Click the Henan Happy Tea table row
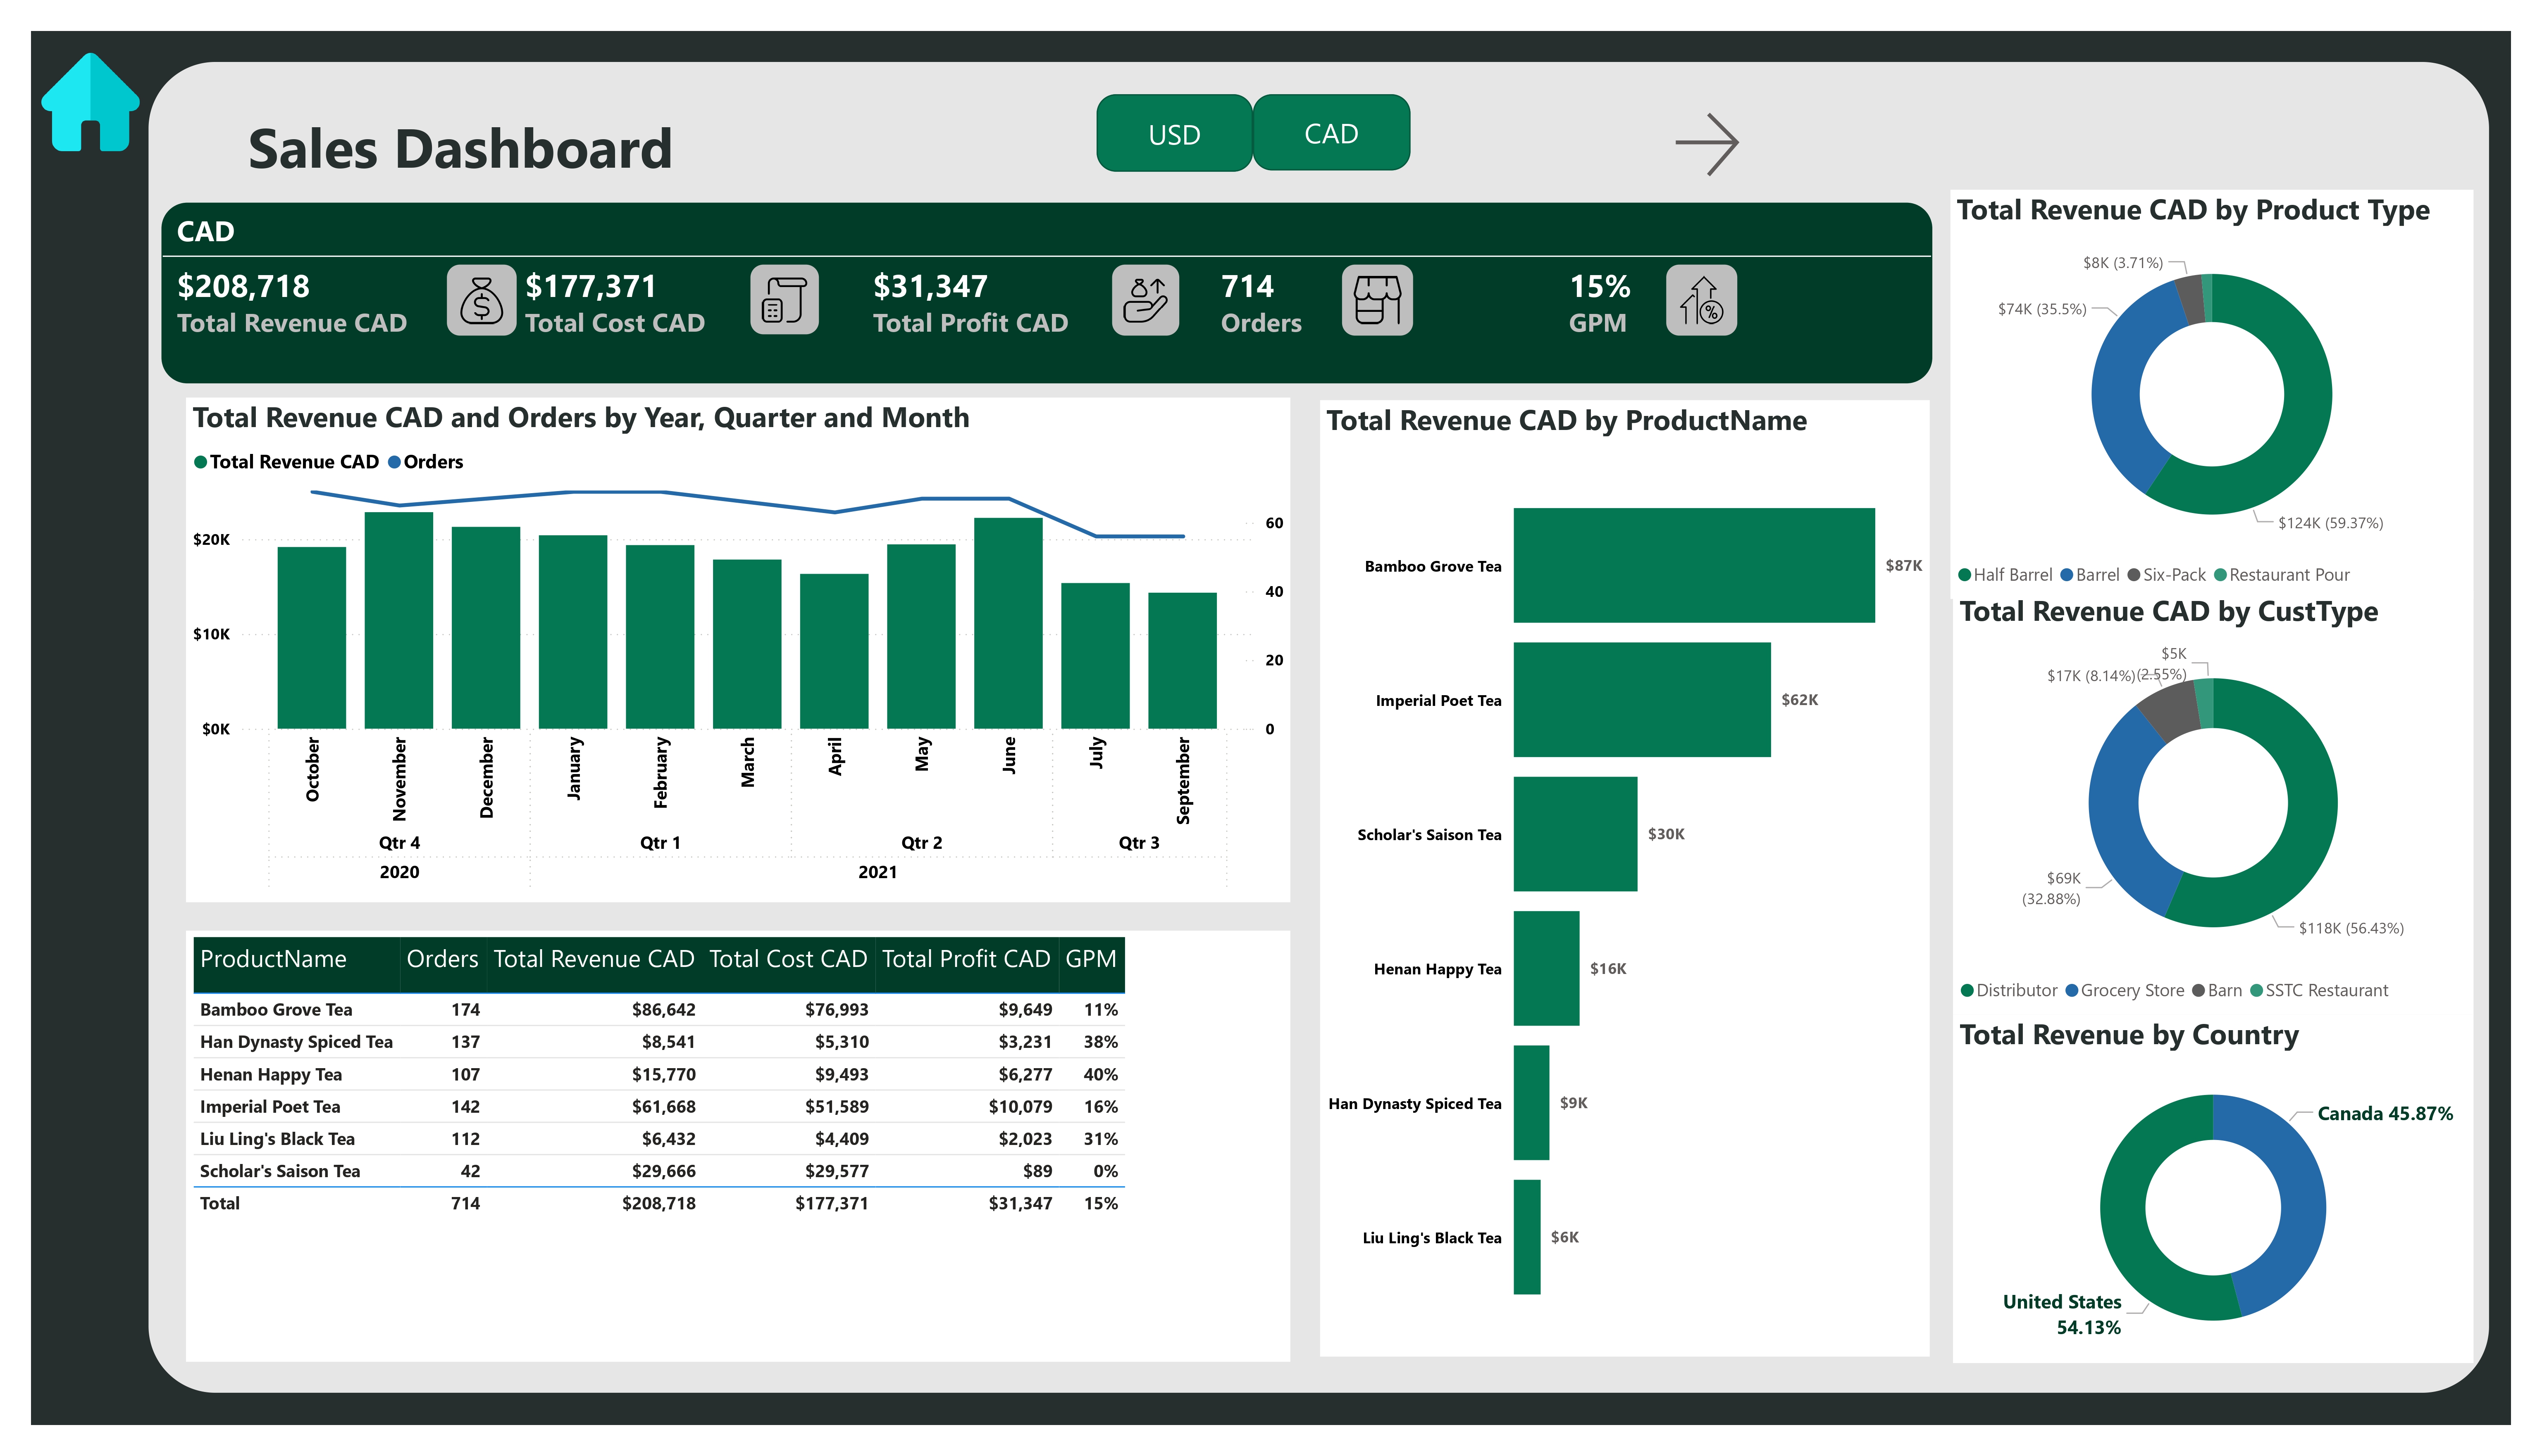This screenshot has height=1456, width=2542. click(x=658, y=1075)
